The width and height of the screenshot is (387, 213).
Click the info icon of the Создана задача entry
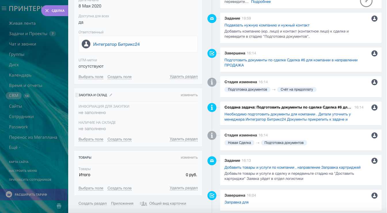tap(212, 107)
